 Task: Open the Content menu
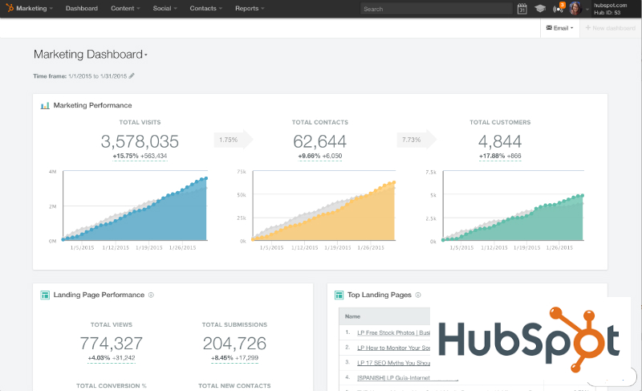pos(125,9)
